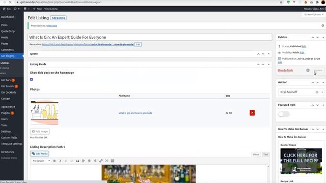The image size is (326, 183).
Task: Open the green shield browser extension
Action: [288, 2]
